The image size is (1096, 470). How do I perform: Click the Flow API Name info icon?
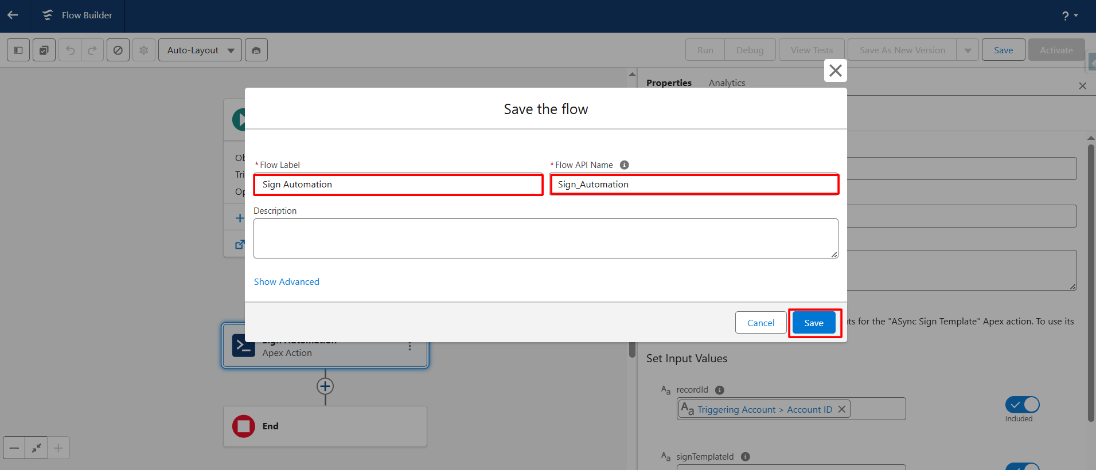pos(625,165)
